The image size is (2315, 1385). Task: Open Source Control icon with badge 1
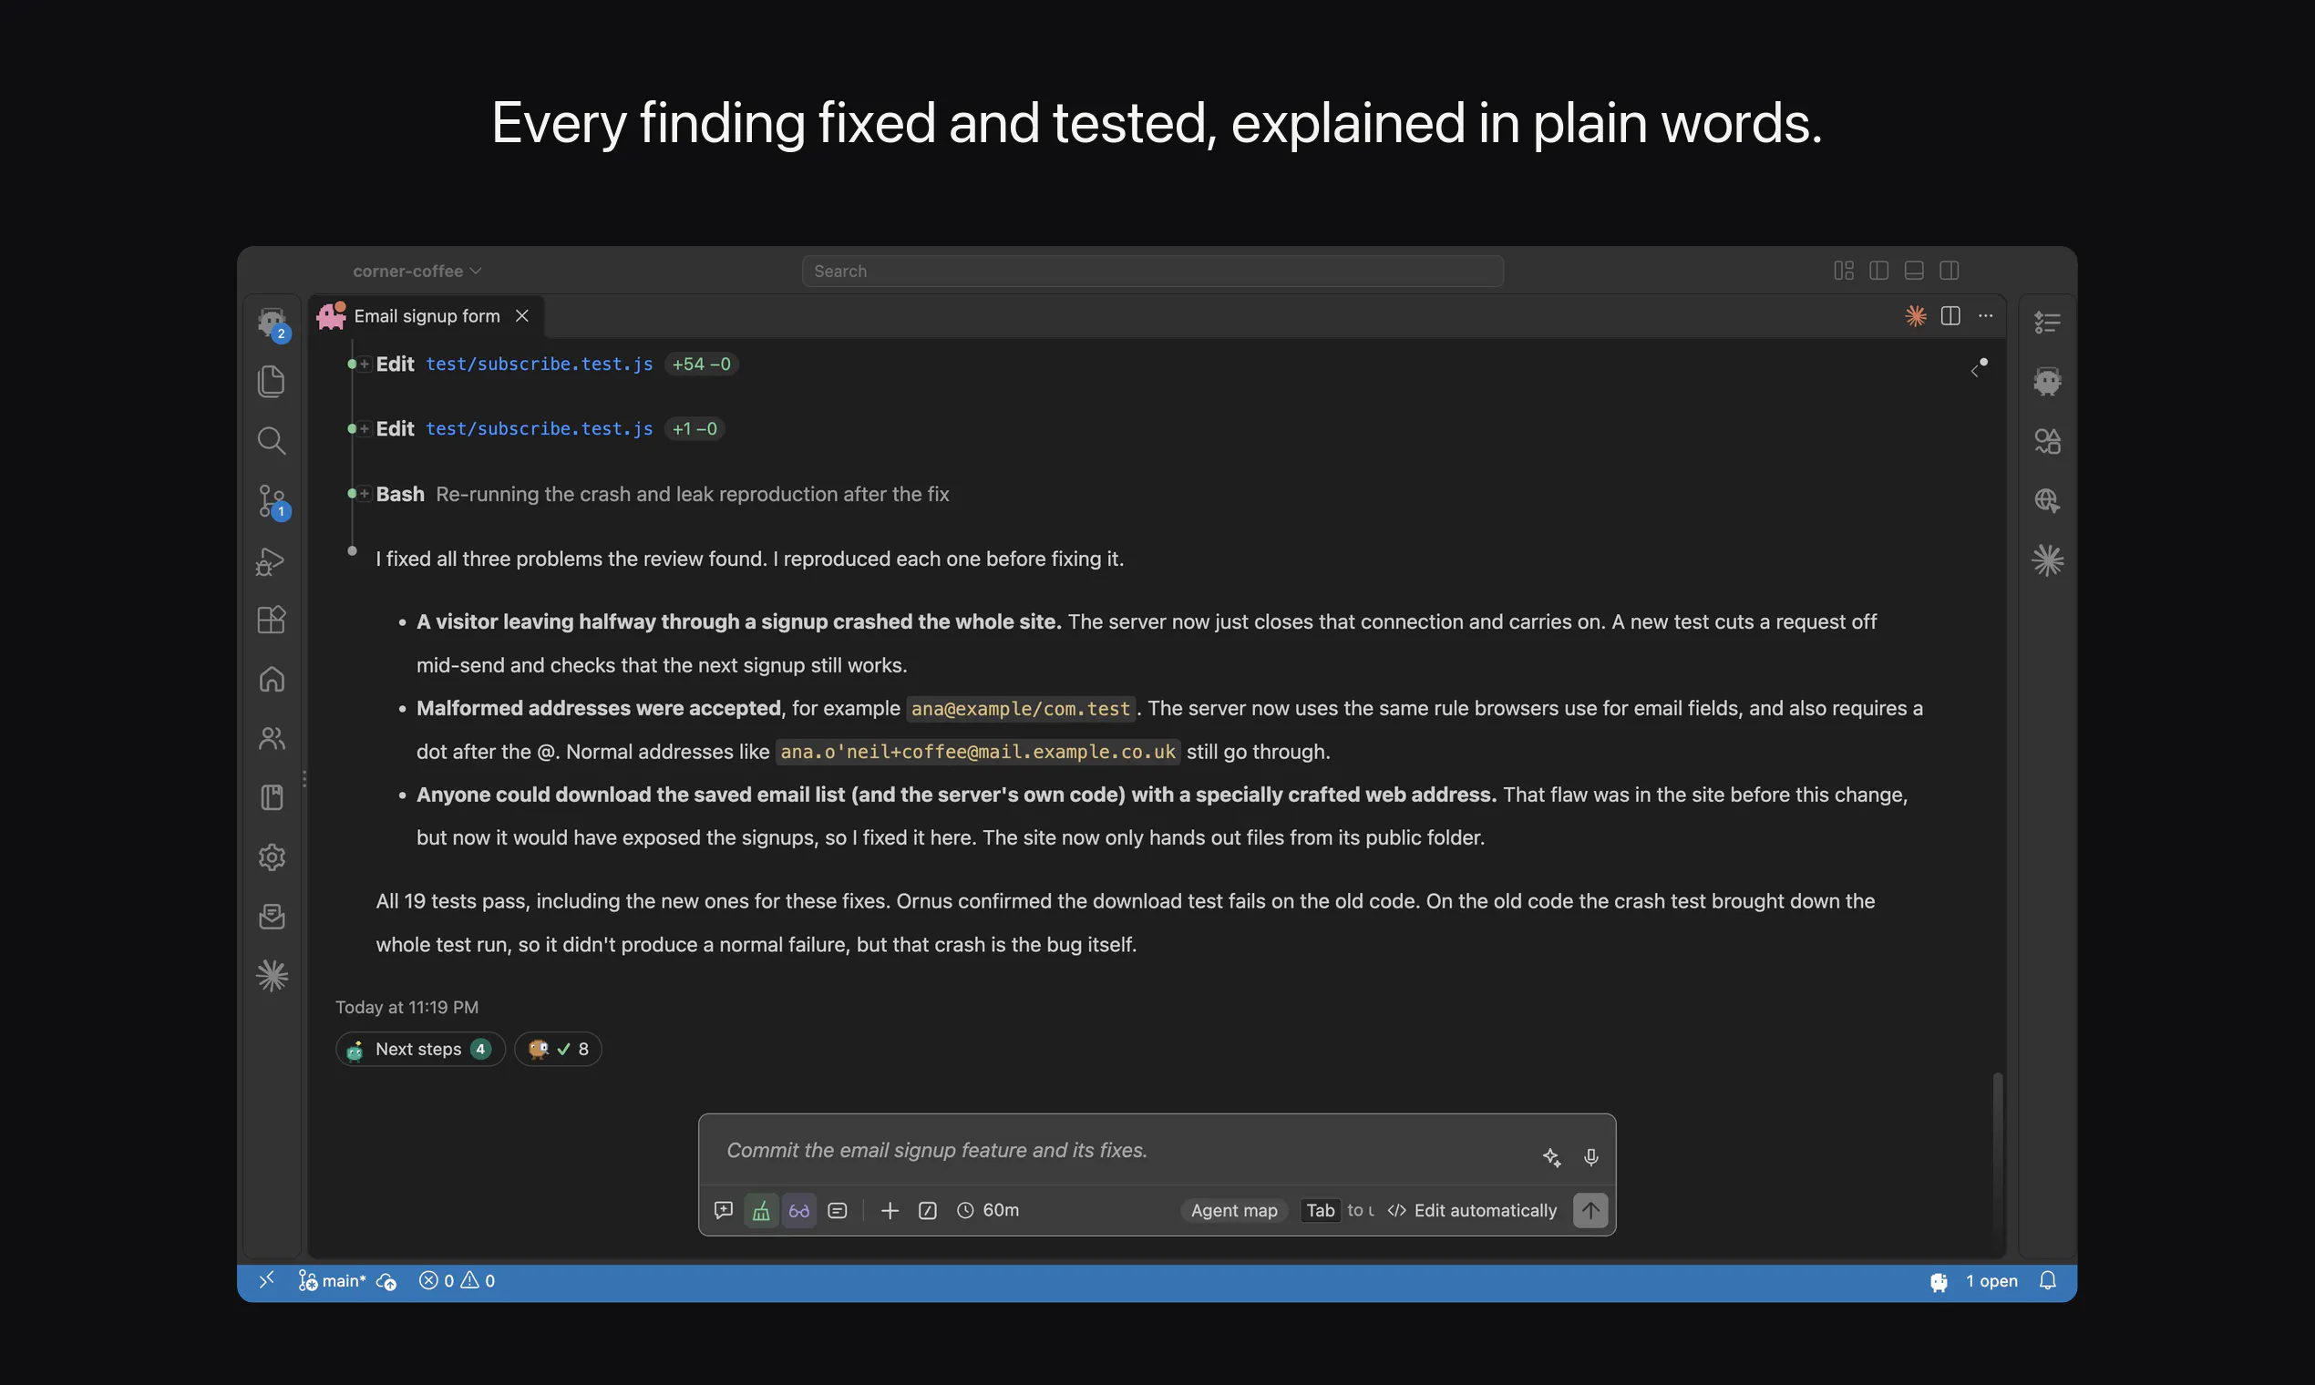[x=273, y=501]
